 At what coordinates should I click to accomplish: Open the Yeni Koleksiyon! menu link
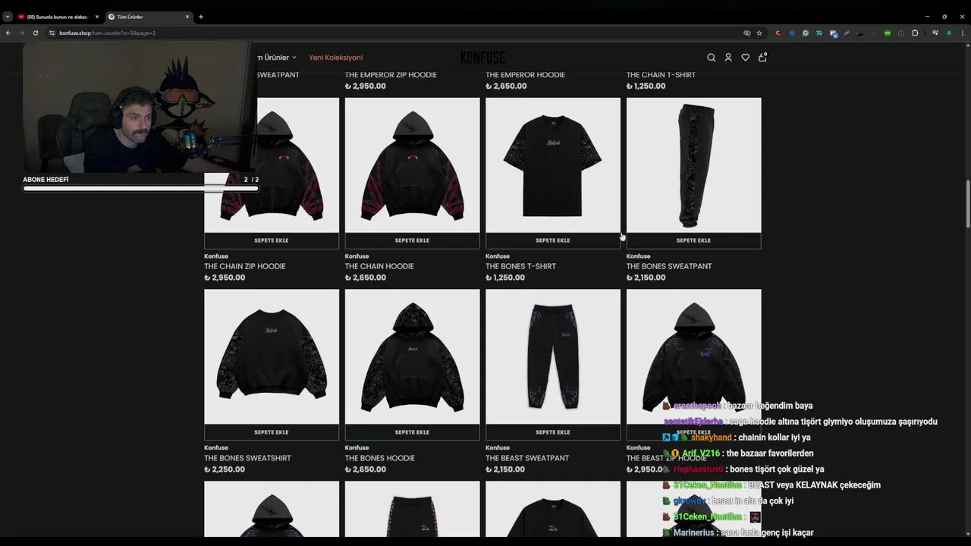(336, 58)
